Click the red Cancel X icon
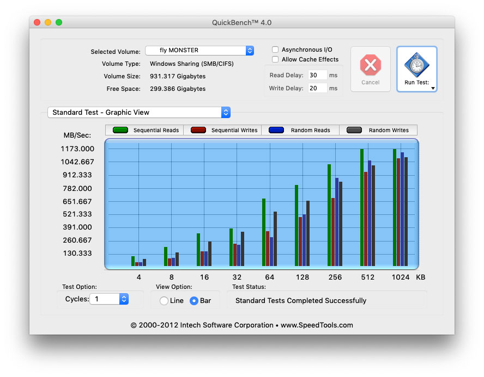The height and width of the screenshot is (377, 484). click(x=370, y=65)
